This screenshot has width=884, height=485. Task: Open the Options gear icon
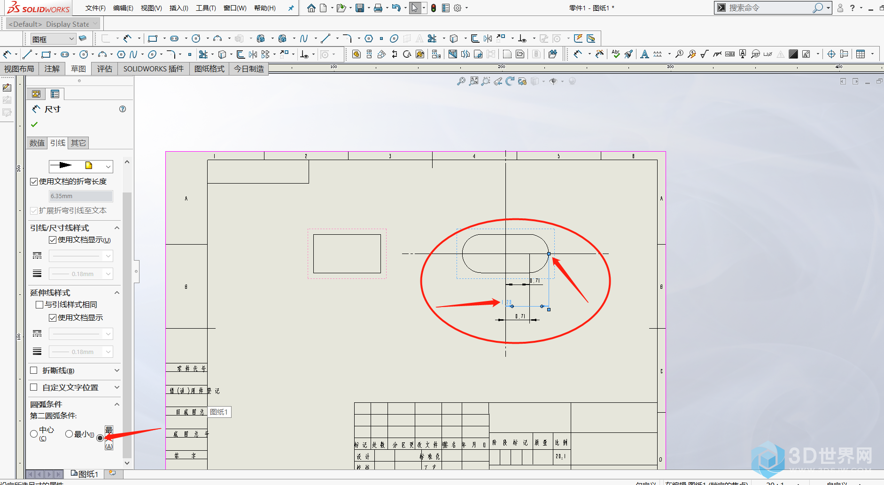click(458, 8)
